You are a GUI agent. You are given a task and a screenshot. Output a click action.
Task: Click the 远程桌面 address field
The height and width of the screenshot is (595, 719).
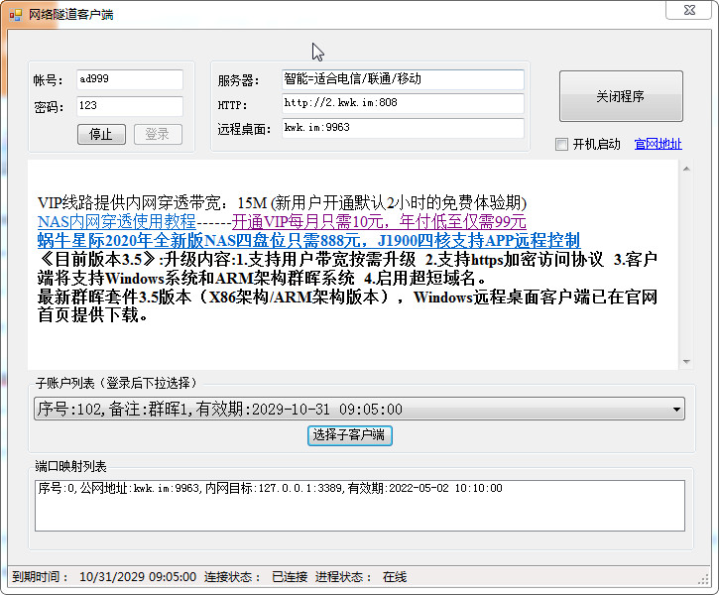(x=402, y=129)
